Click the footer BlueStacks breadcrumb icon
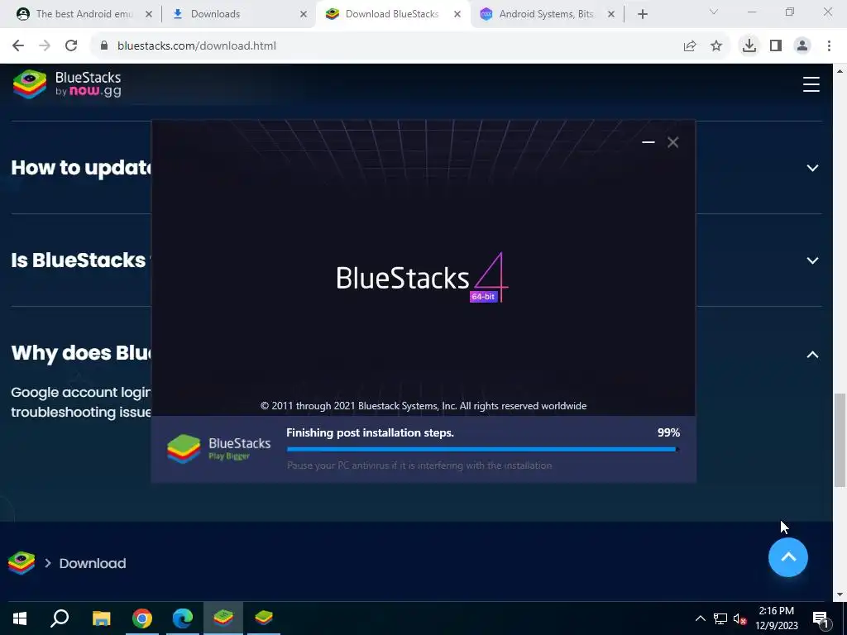 [22, 563]
